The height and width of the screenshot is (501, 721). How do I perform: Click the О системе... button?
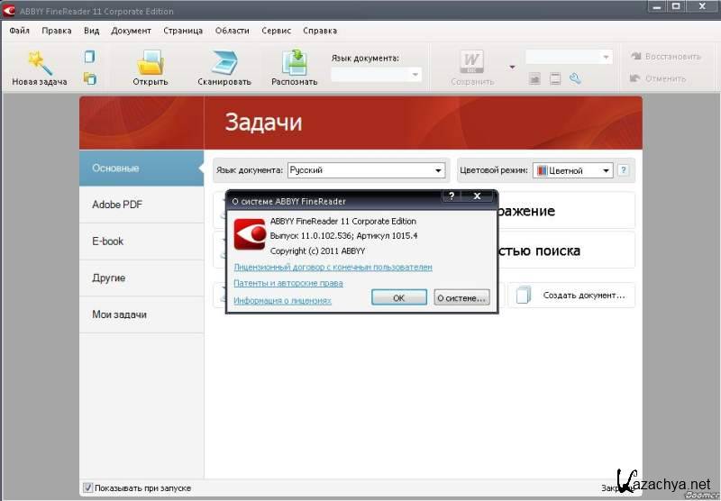point(461,297)
